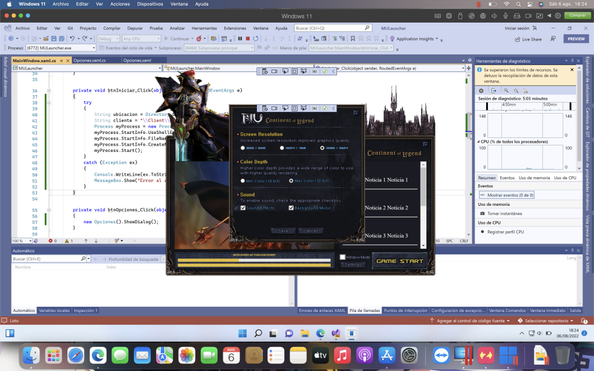Collapse the btnIniciar_Click method outline
This screenshot has width=594, height=371.
(49, 90)
